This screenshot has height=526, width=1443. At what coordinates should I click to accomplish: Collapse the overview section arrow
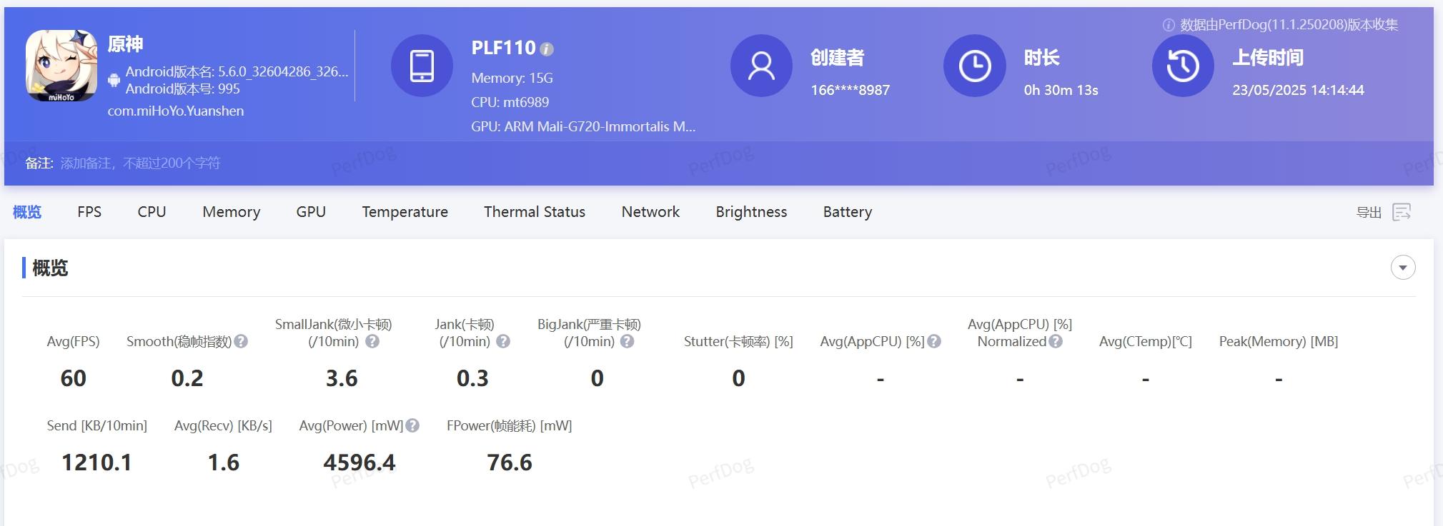[x=1402, y=268]
